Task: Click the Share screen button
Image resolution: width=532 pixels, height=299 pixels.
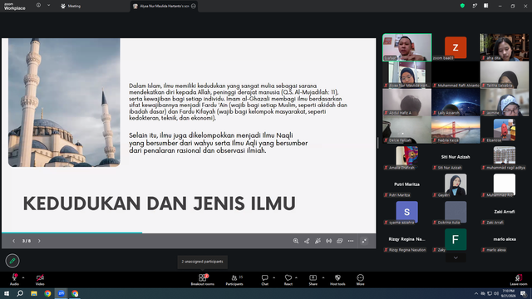Action: point(313,280)
